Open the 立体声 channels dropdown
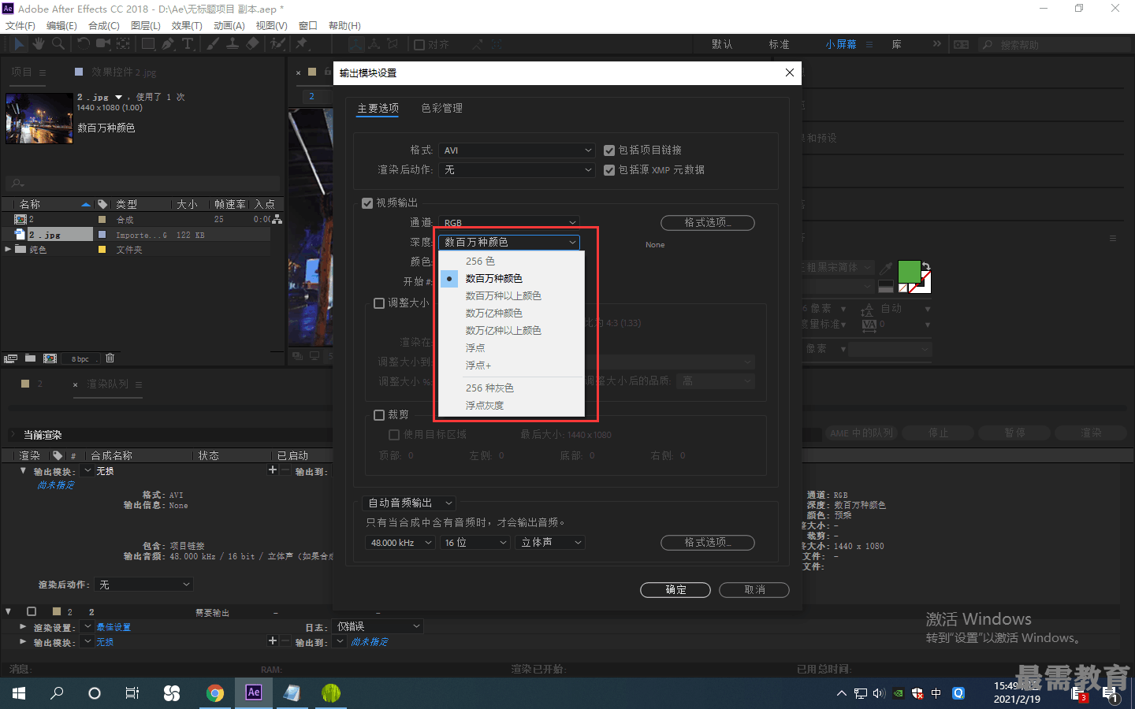This screenshot has height=709, width=1135. (550, 543)
